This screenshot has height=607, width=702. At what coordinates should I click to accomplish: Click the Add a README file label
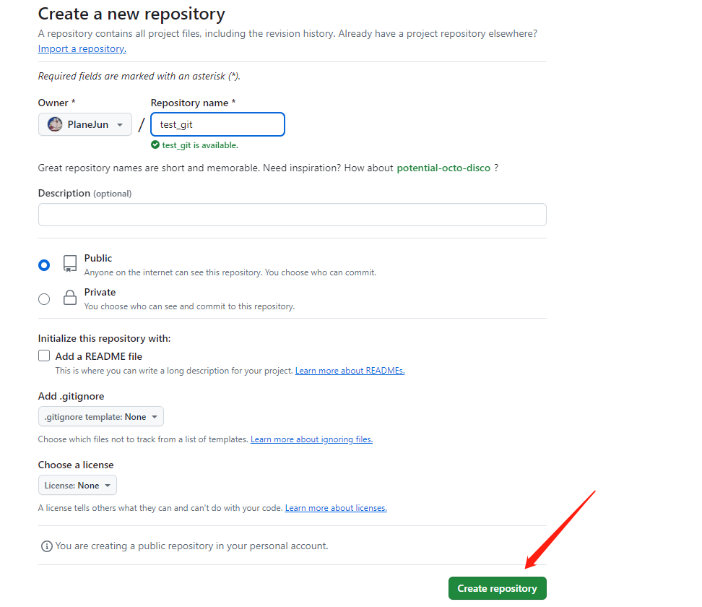coord(99,356)
